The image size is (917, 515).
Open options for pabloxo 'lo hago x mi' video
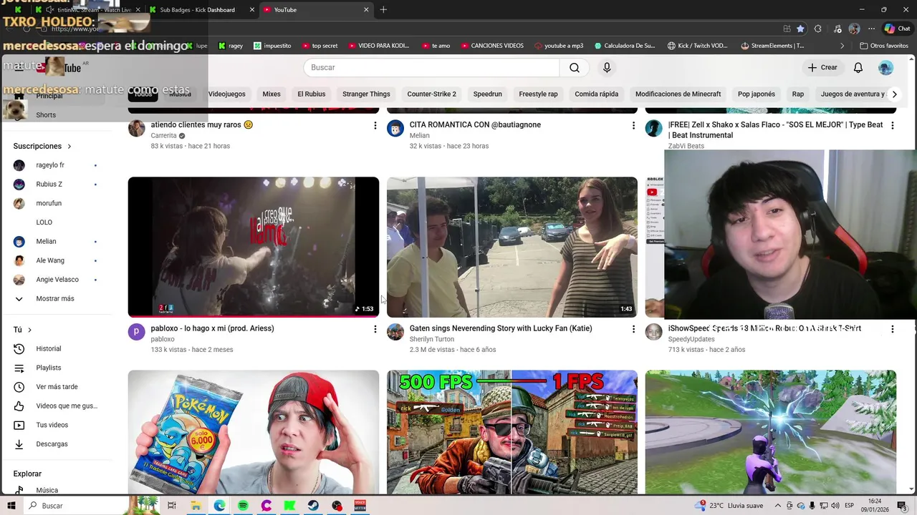[x=375, y=329]
